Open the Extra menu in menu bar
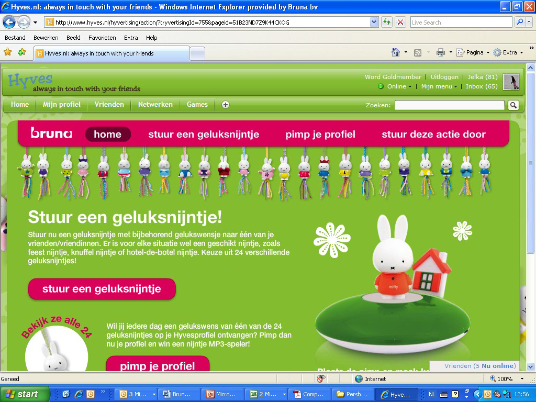536x402 pixels. coord(131,38)
